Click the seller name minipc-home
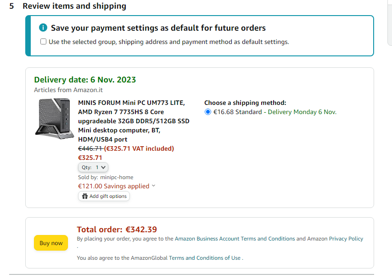The image size is (392, 279). click(x=117, y=177)
